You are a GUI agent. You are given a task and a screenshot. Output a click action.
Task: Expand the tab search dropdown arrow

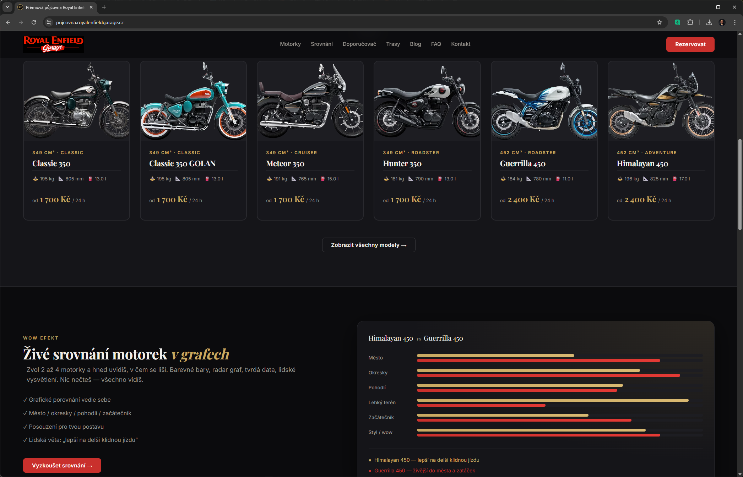(x=7, y=7)
